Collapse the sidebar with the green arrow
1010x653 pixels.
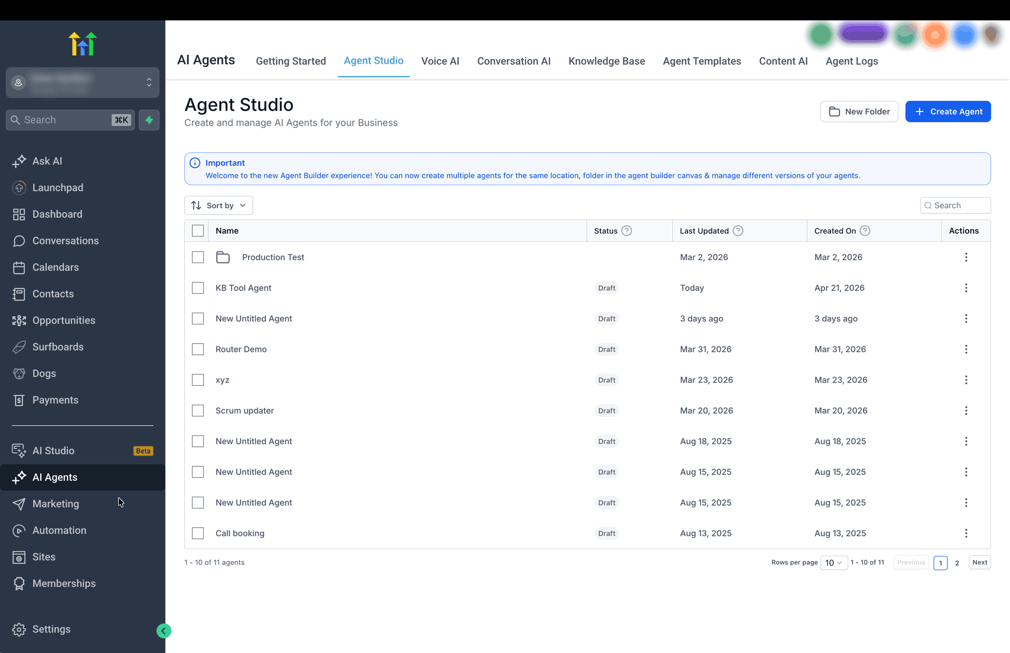point(164,631)
